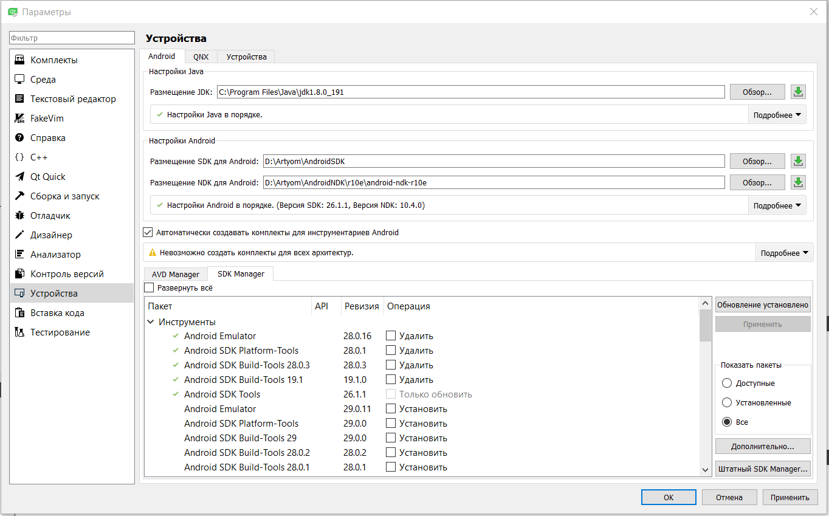
Task: Check Установить for Build-Tools 29
Action: (x=391, y=438)
